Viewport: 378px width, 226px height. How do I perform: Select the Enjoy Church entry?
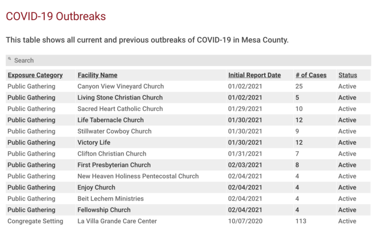point(189,187)
